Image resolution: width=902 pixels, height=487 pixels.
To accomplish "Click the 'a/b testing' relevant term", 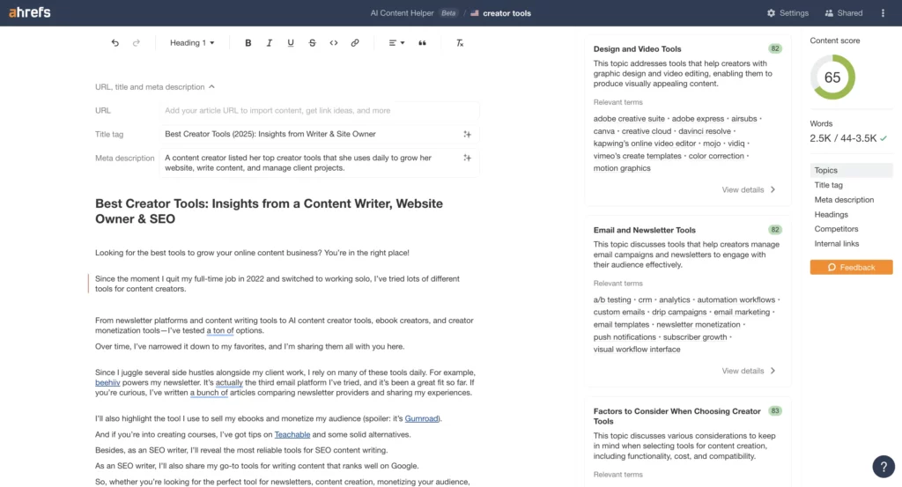I will [x=612, y=299].
